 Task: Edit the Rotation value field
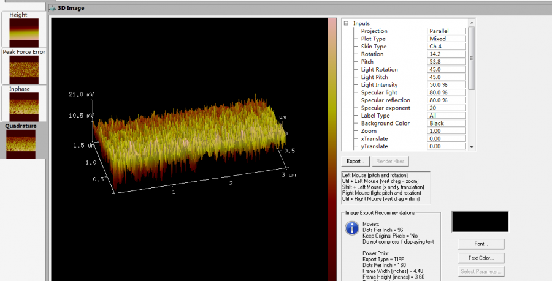(446, 54)
